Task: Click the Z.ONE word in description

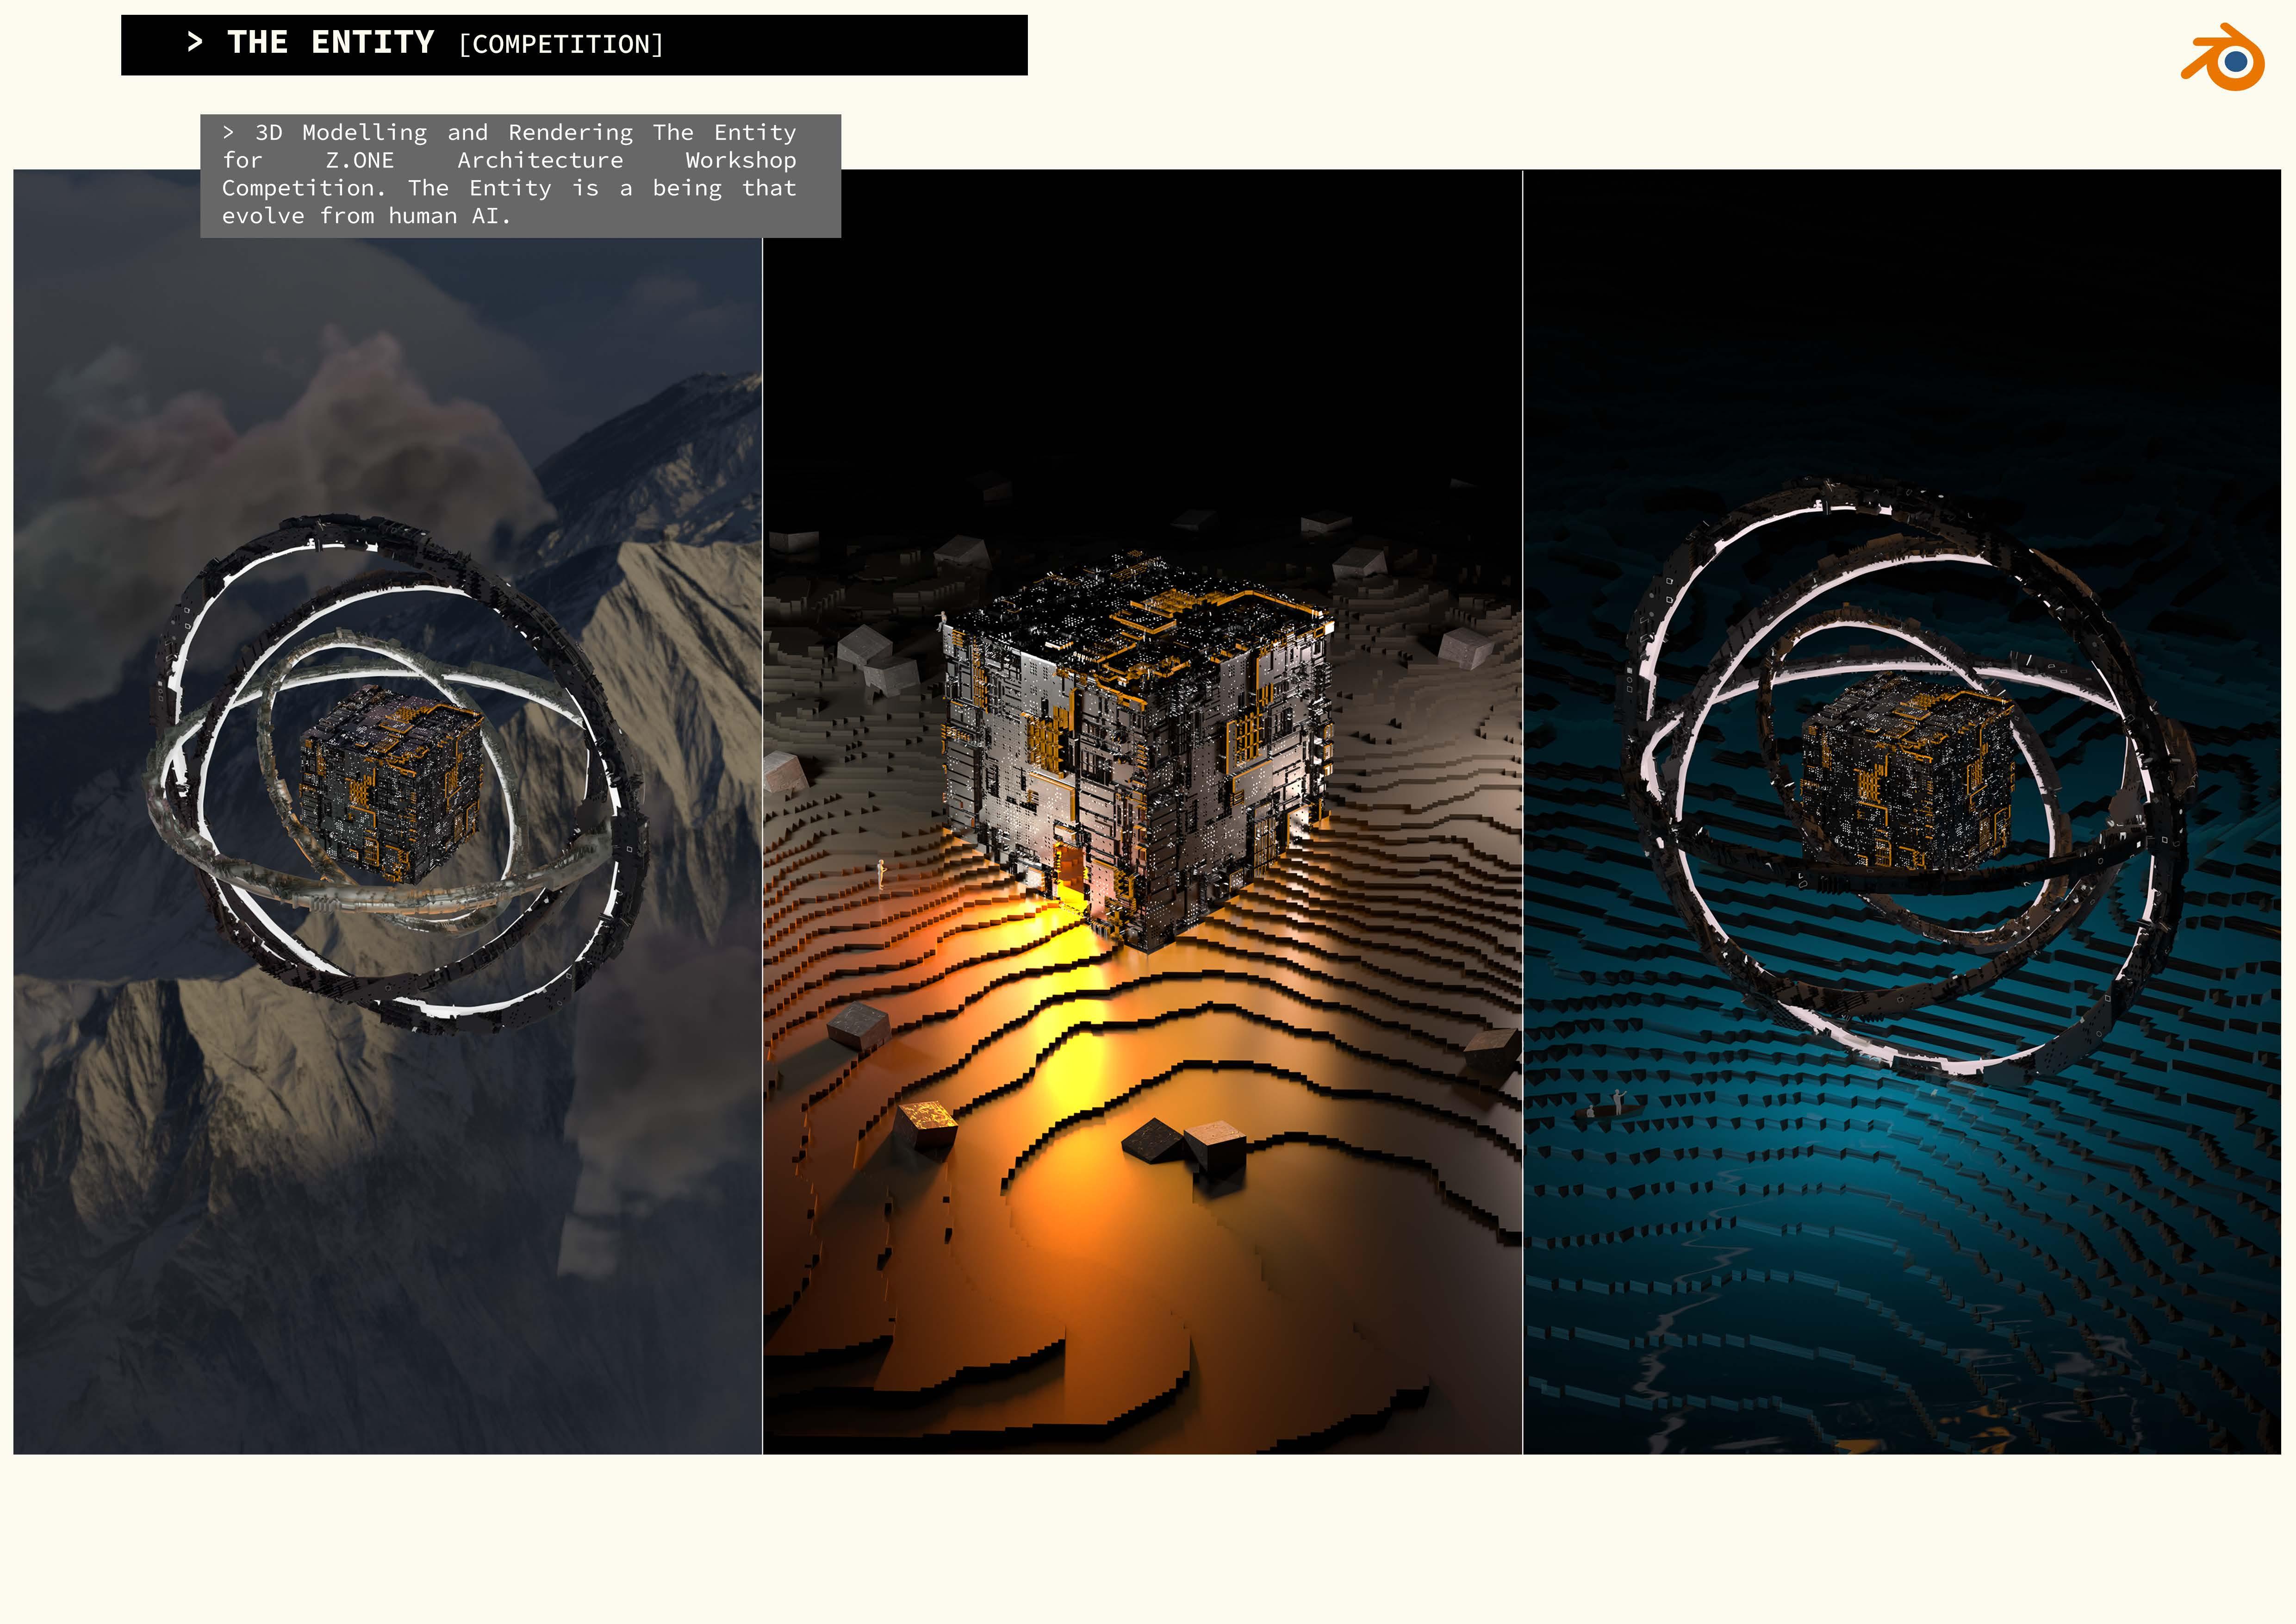Action: 359,161
